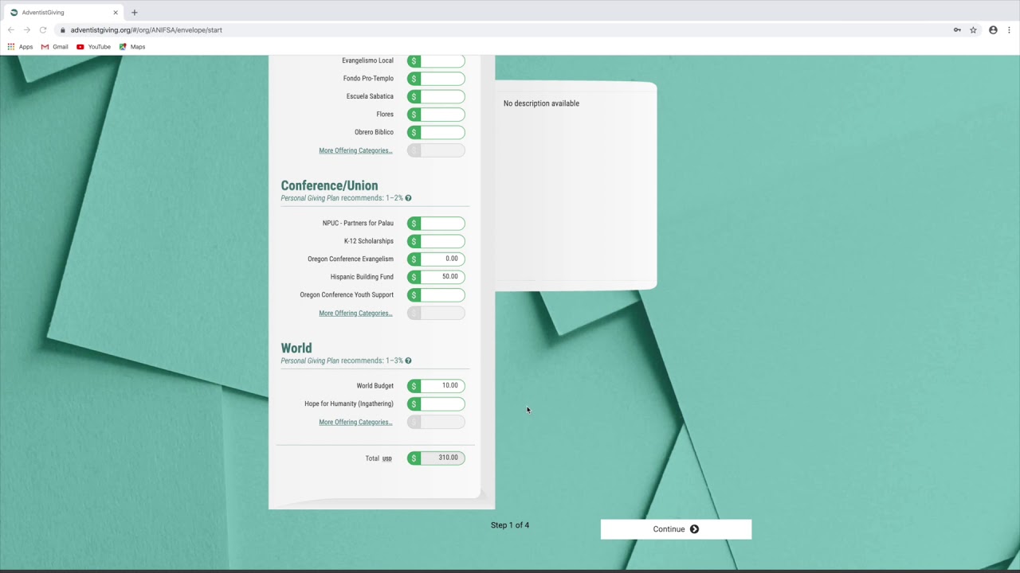This screenshot has width=1020, height=573.
Task: Click the "Conference/Union" heading
Action: coord(329,185)
